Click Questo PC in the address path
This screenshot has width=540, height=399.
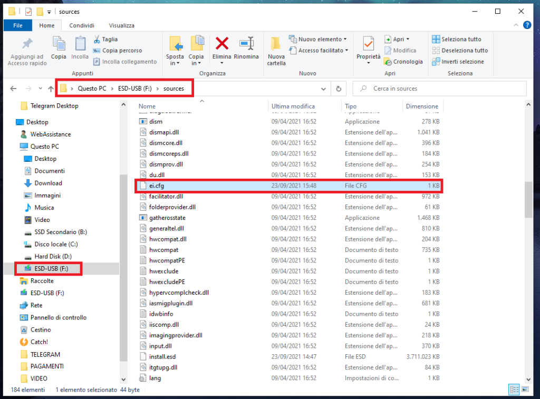(x=92, y=89)
